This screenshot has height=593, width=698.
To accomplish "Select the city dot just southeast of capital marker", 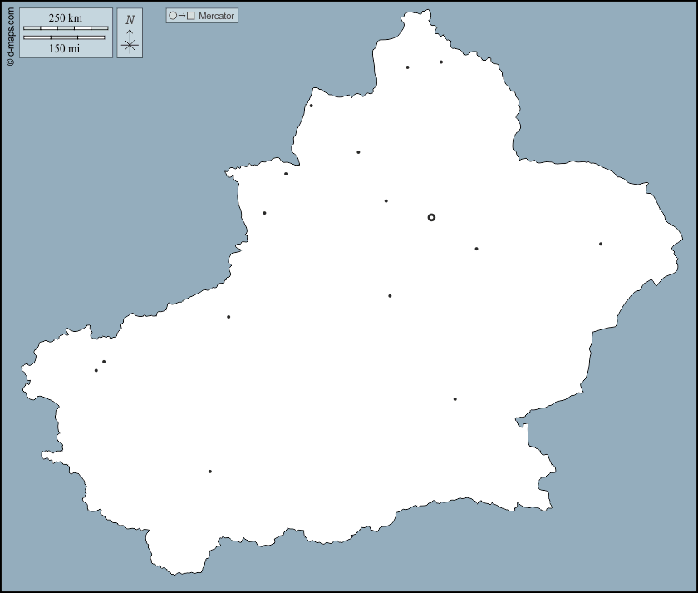I will click(x=476, y=249).
